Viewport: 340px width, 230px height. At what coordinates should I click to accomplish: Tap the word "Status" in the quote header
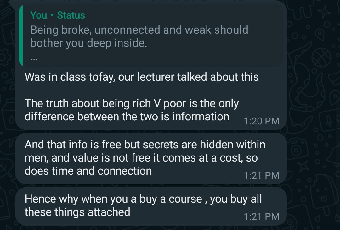coord(71,15)
